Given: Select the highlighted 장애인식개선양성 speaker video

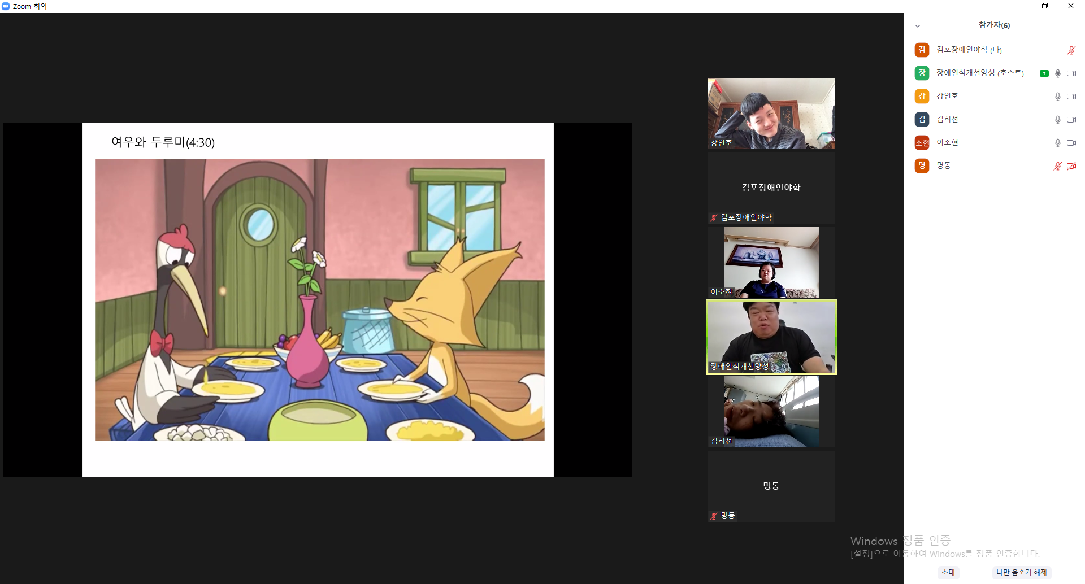Looking at the screenshot, I should [x=771, y=337].
